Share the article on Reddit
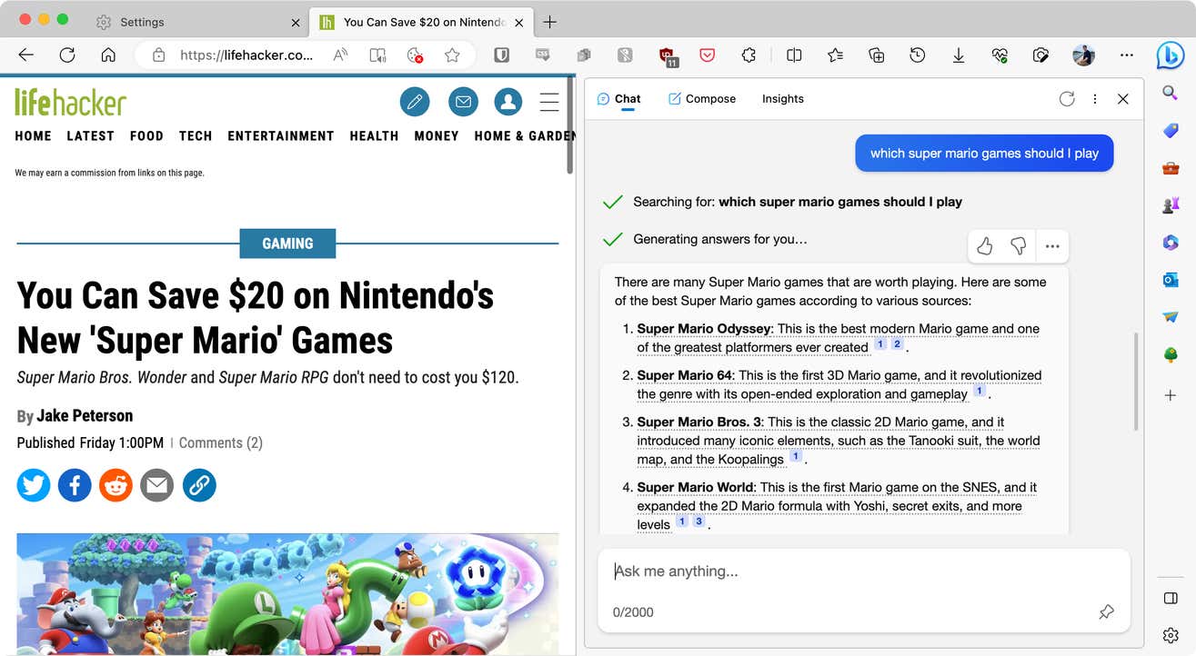The width and height of the screenshot is (1196, 656). pyautogui.click(x=116, y=486)
